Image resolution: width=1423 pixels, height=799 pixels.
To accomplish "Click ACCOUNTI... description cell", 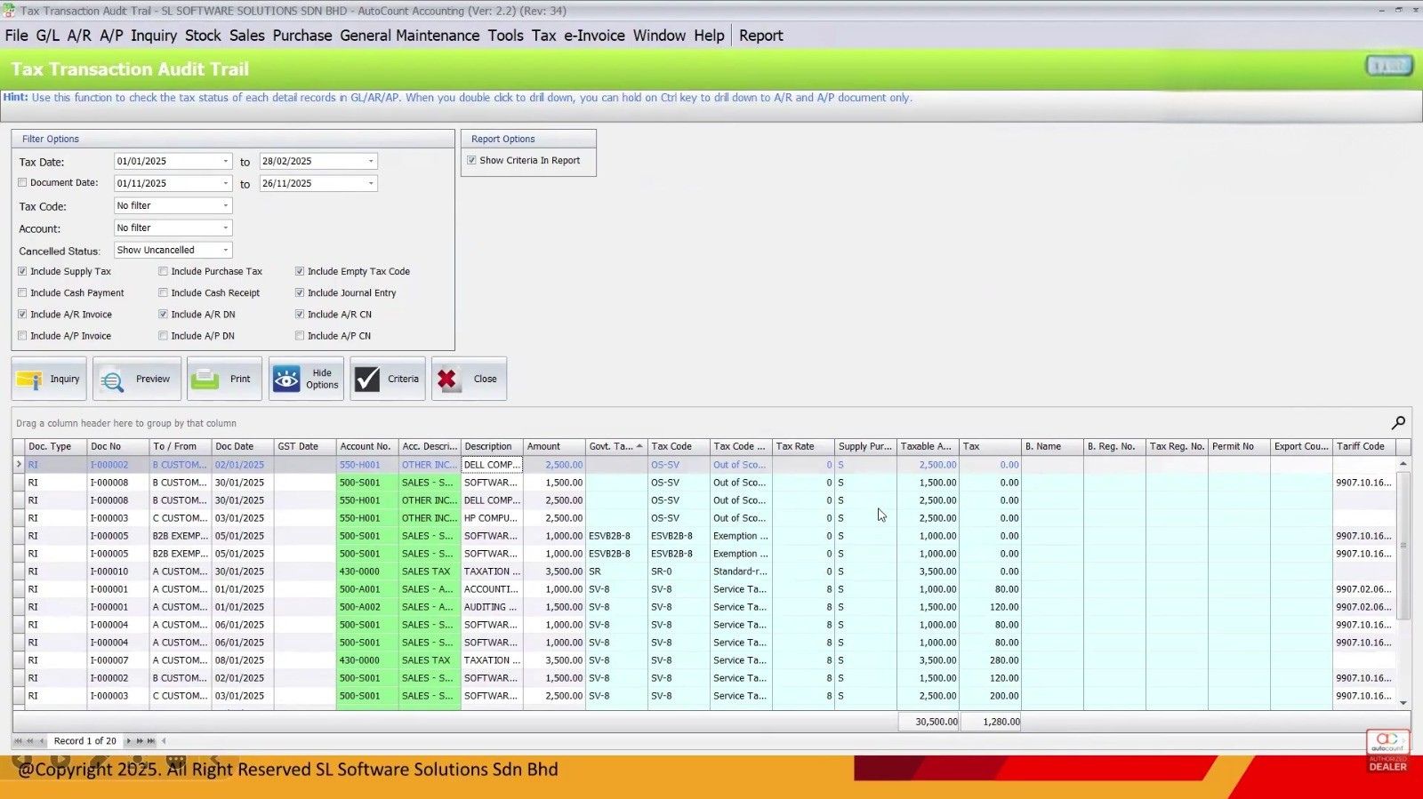I will 492,589.
